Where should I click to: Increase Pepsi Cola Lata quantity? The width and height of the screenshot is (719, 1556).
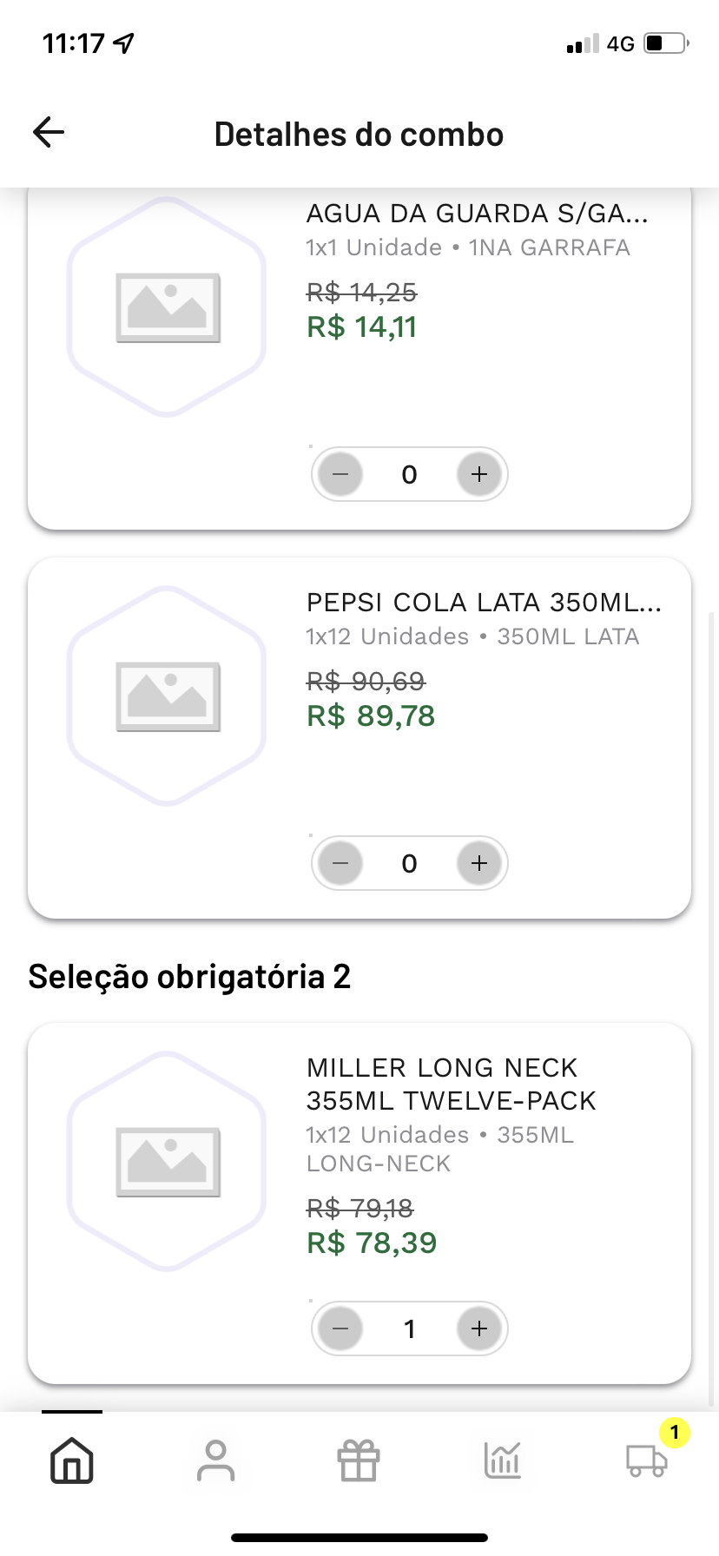[479, 864]
